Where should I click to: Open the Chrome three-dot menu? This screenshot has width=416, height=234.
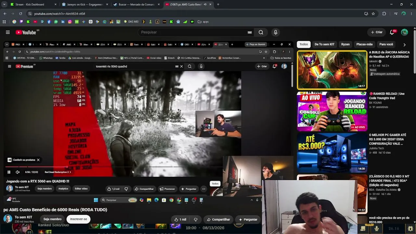411,14
